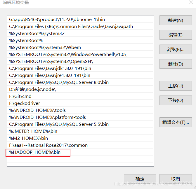Select the jdk1.8.0_191\bin entry
196x189 pixels.
pos(80,68)
